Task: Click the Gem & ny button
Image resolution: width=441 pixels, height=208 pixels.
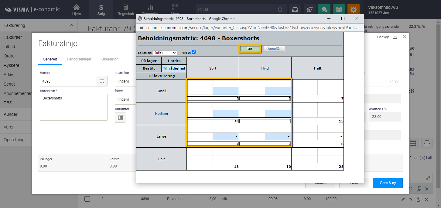Action: 388,183
